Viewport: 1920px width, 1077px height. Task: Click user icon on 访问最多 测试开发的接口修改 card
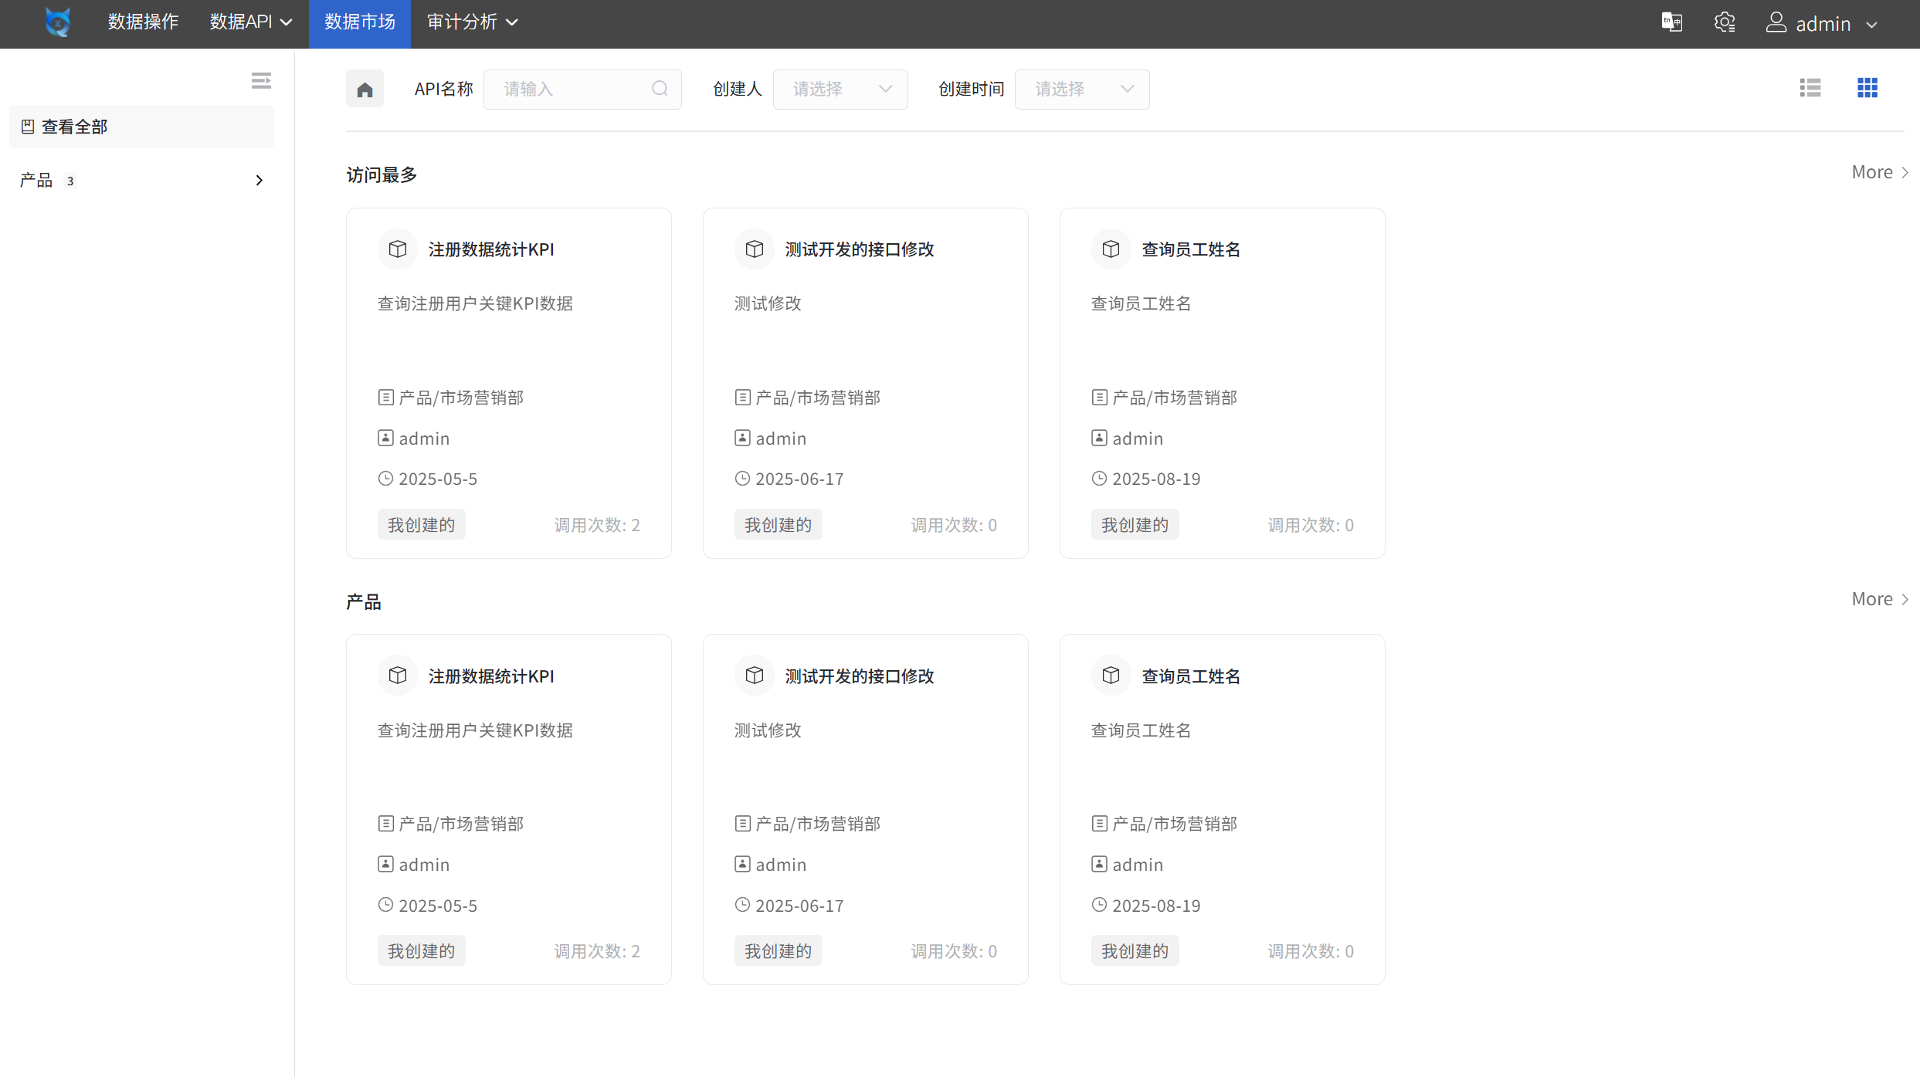click(x=742, y=438)
